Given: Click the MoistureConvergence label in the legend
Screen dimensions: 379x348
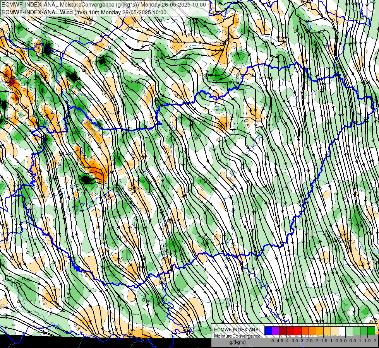Looking at the screenshot, I should pos(237,336).
